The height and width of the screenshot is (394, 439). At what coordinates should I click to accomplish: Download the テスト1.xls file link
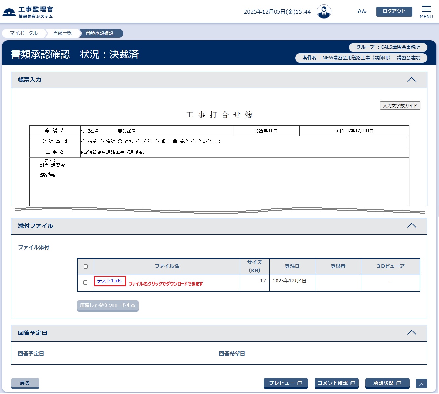click(109, 281)
